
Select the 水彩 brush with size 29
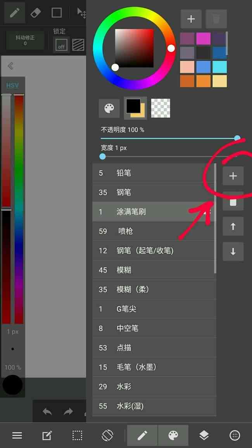[154, 386]
